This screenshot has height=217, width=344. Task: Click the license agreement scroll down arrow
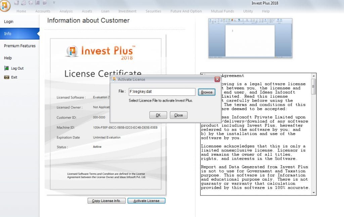point(314,193)
